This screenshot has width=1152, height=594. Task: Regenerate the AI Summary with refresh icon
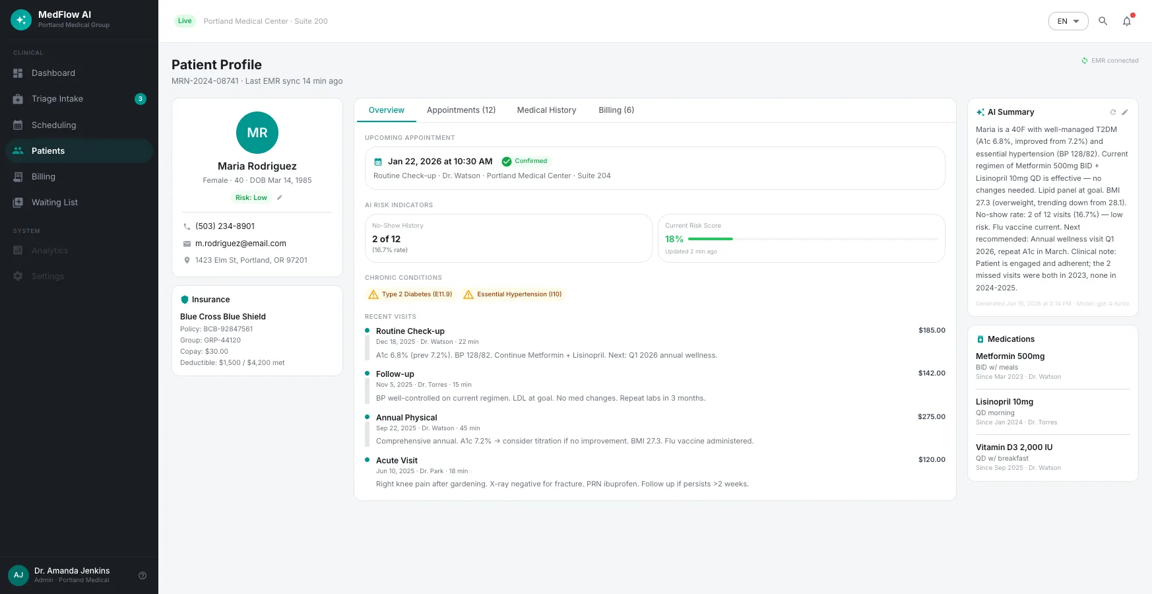[1113, 112]
